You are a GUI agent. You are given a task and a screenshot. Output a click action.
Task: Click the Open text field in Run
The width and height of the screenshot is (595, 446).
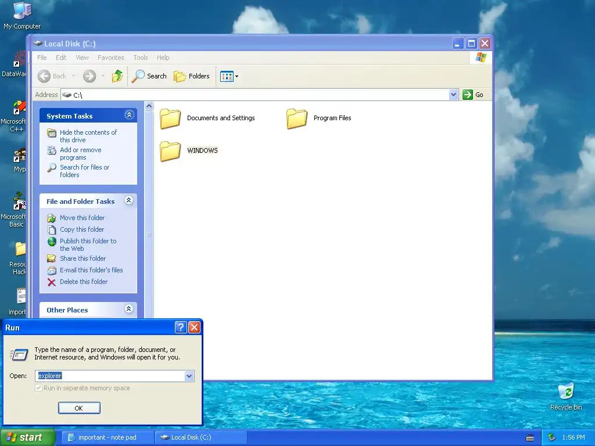coord(110,376)
